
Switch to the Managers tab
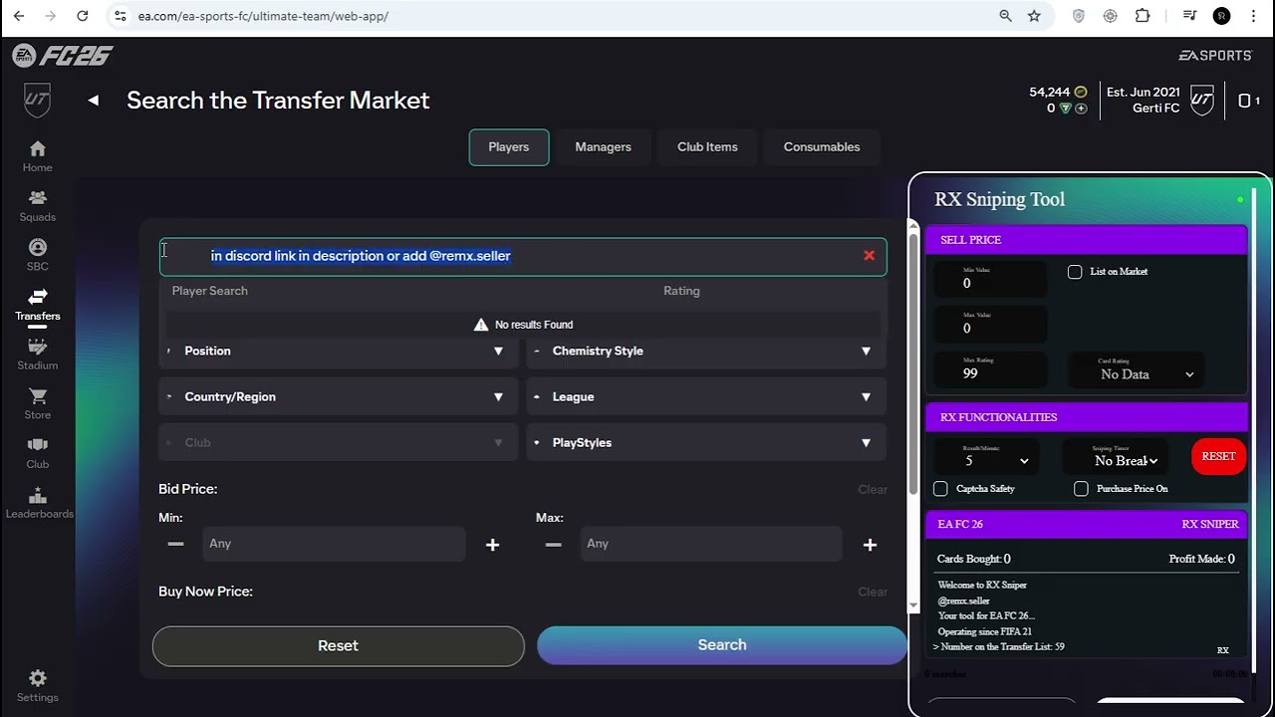603,147
